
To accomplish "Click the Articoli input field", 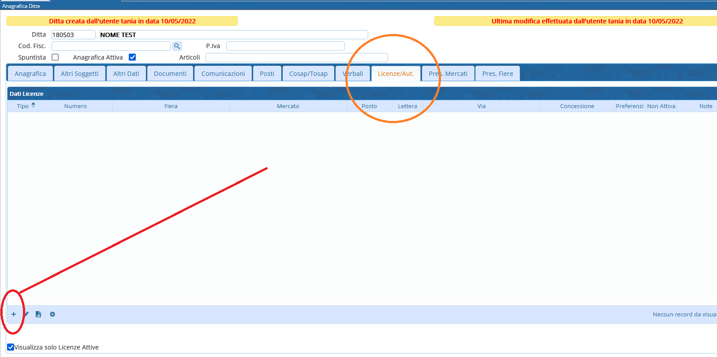I will pyautogui.click(x=296, y=57).
